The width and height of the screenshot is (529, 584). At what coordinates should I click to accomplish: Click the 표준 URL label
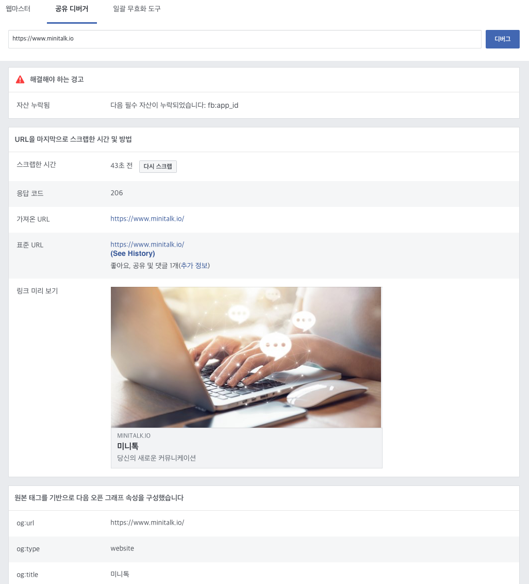tap(30, 245)
